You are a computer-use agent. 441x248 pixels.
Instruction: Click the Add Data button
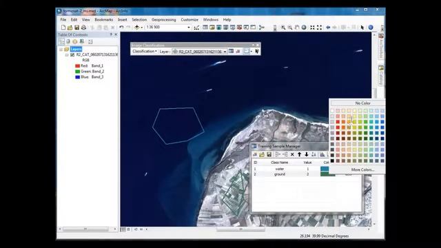tap(136, 28)
